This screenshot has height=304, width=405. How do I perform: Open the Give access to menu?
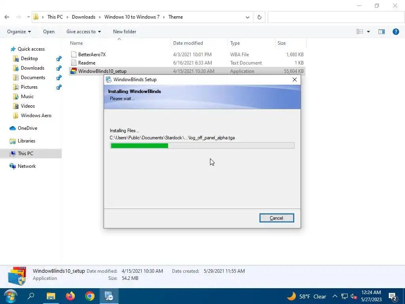coord(84,32)
